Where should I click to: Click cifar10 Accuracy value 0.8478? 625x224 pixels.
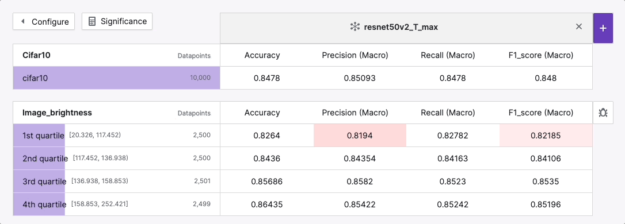click(267, 78)
